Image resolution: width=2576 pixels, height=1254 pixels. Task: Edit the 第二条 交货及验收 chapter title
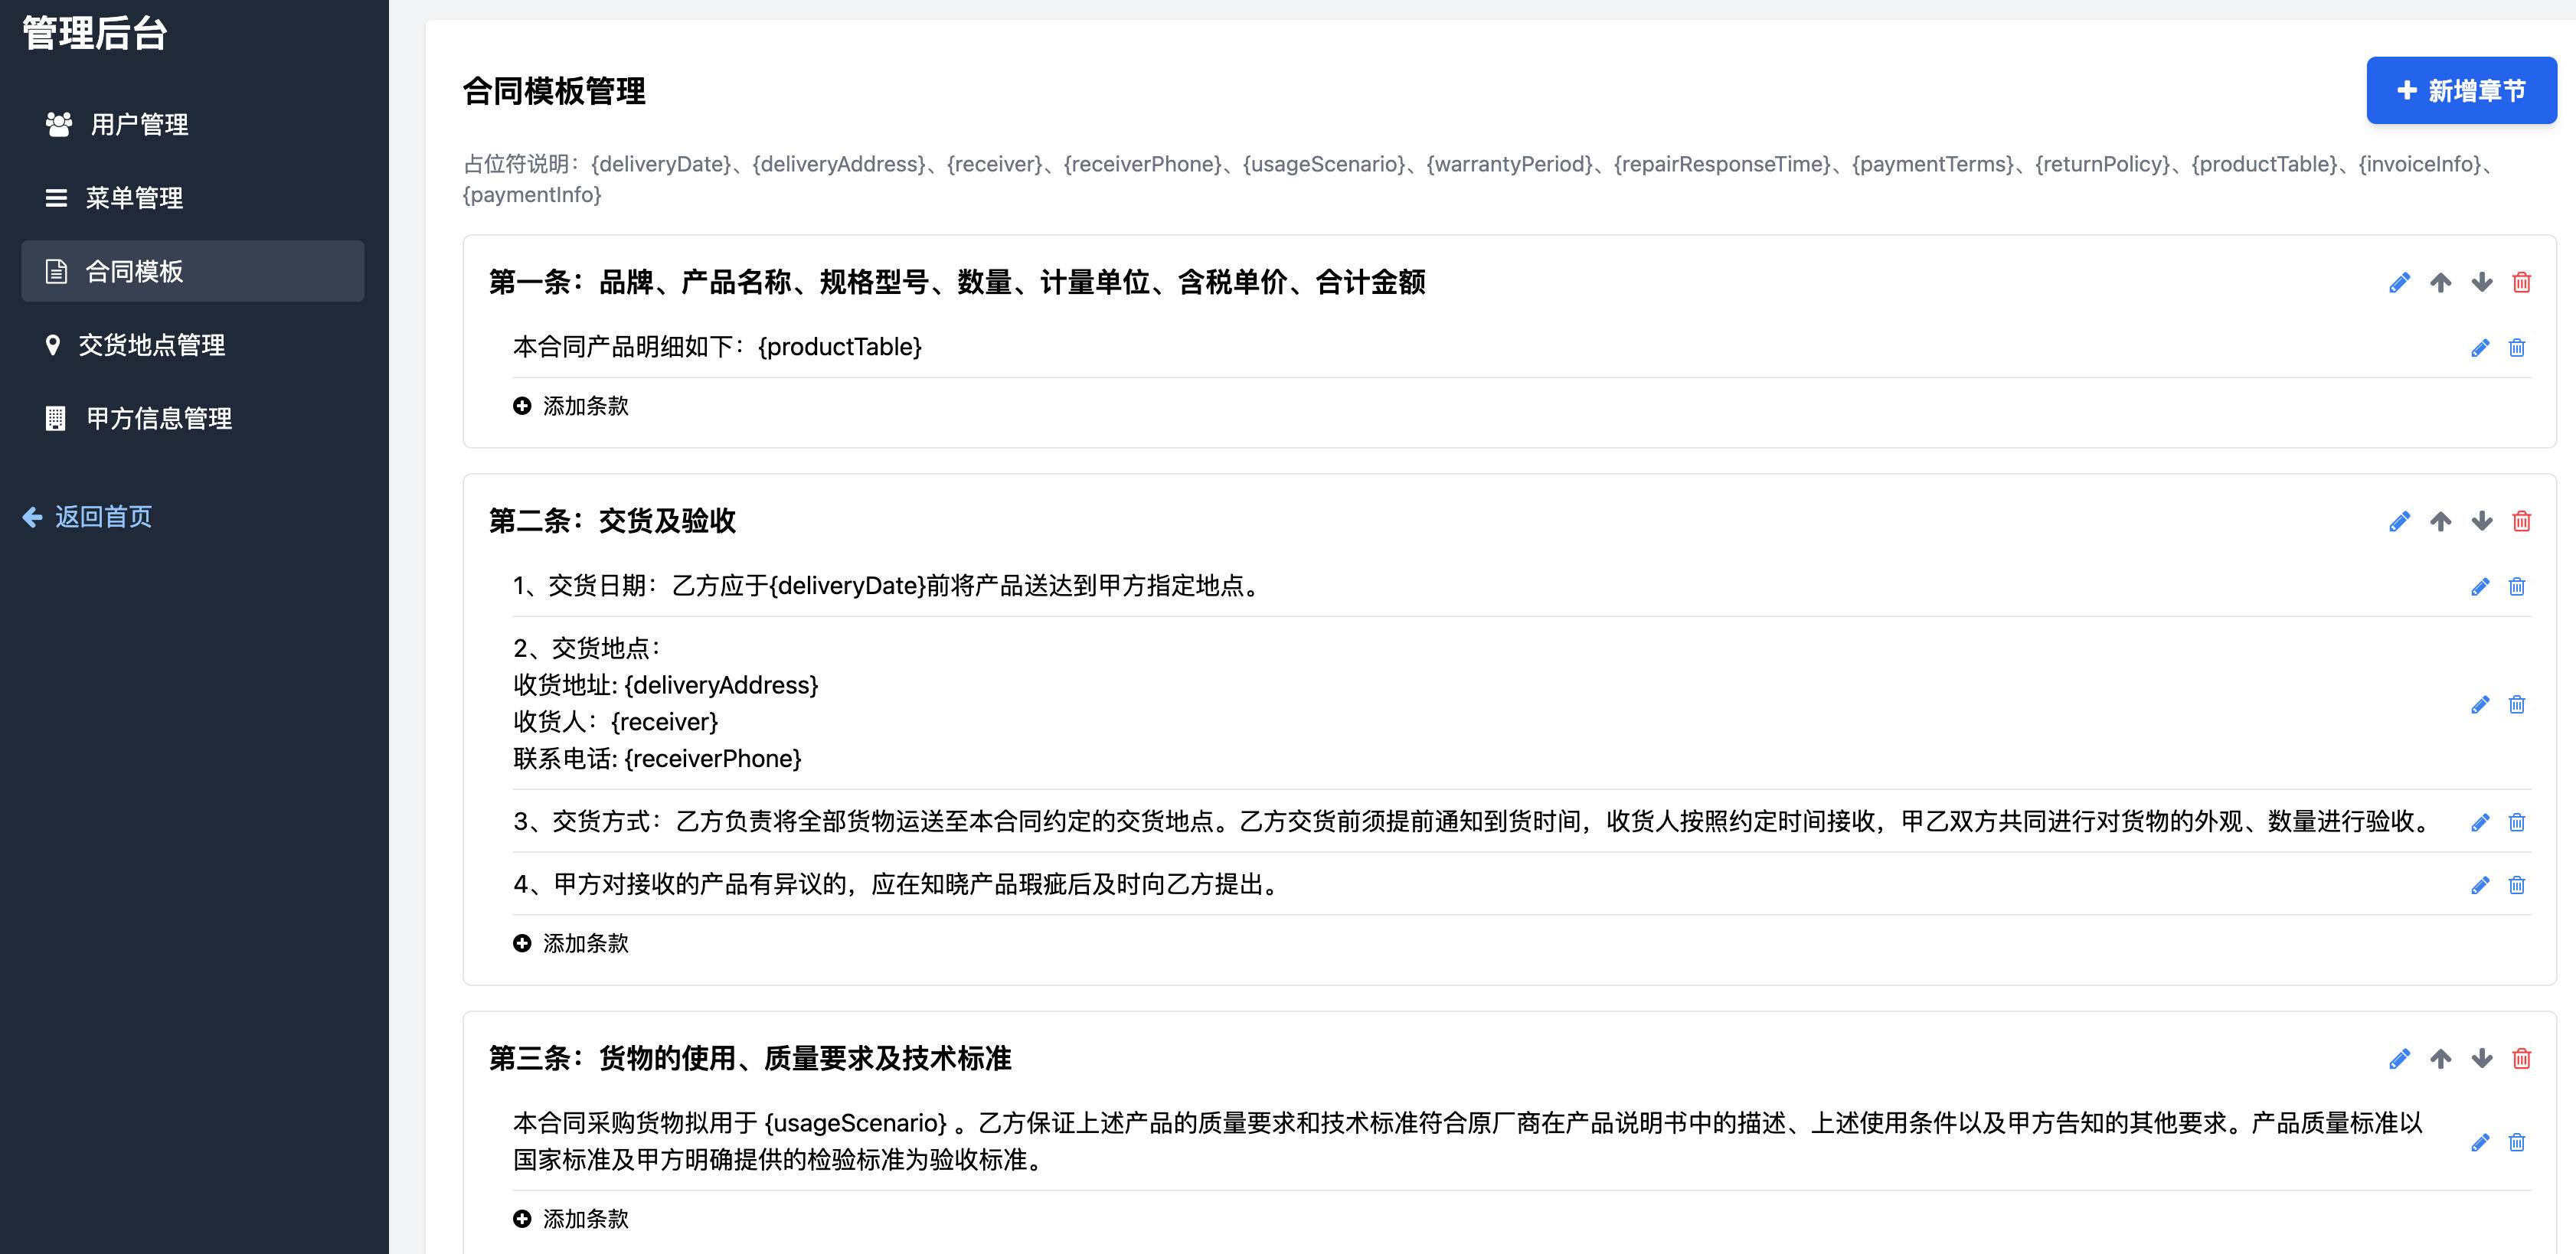2399,522
